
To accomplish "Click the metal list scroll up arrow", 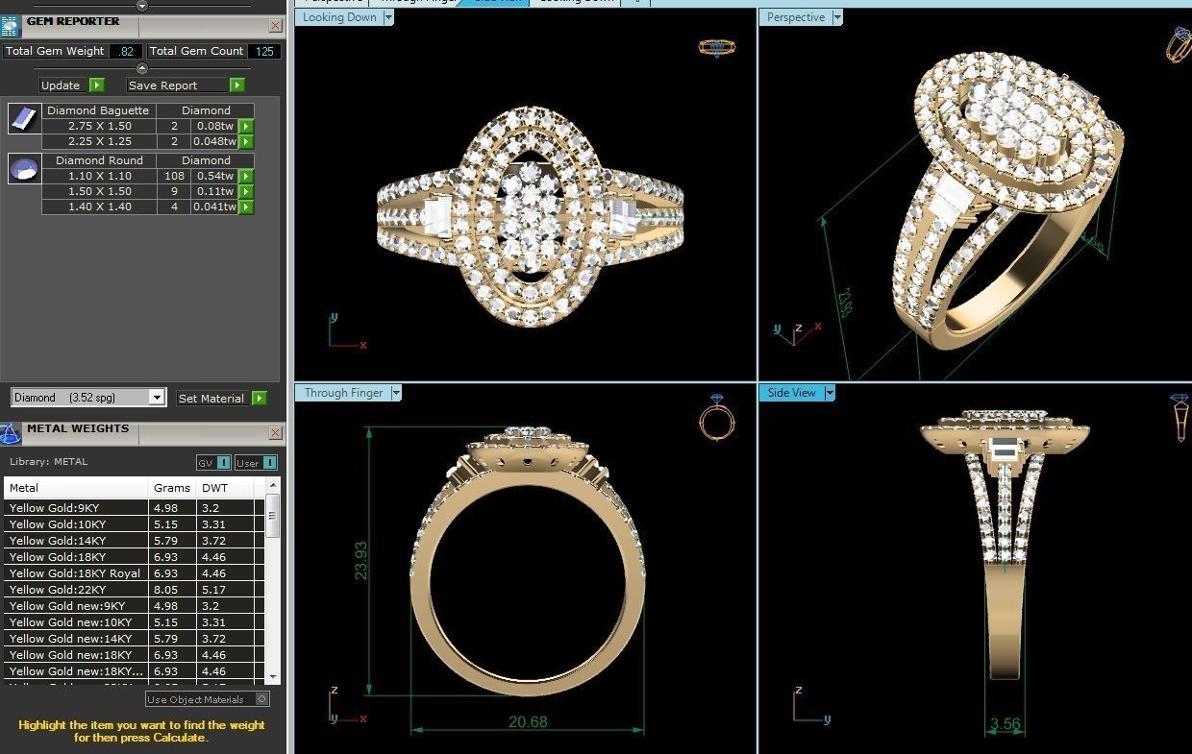I will [273, 486].
